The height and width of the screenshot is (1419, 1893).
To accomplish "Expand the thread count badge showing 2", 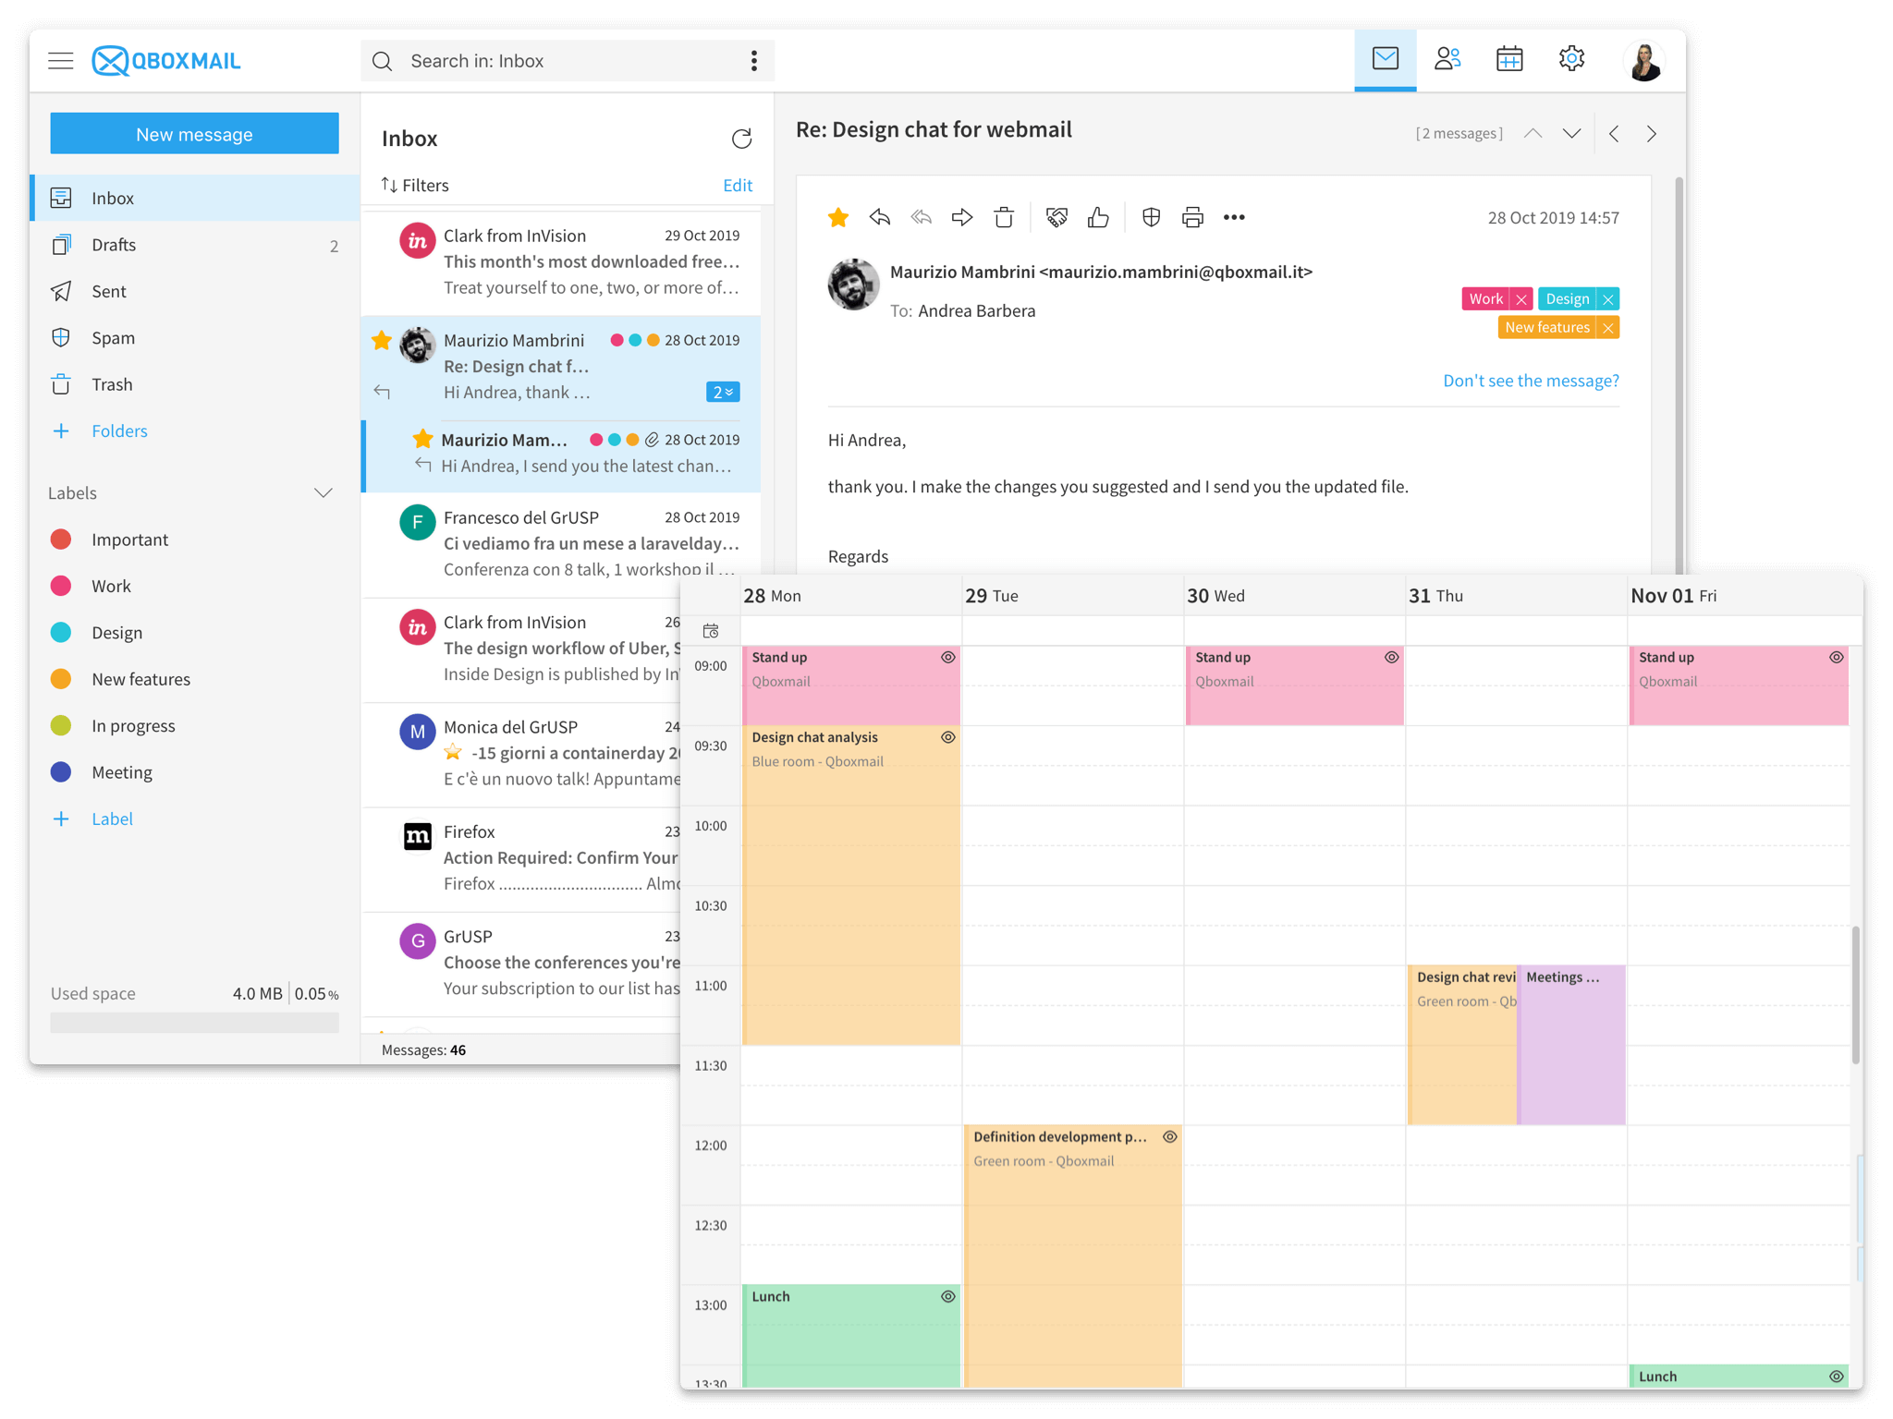I will tap(722, 393).
